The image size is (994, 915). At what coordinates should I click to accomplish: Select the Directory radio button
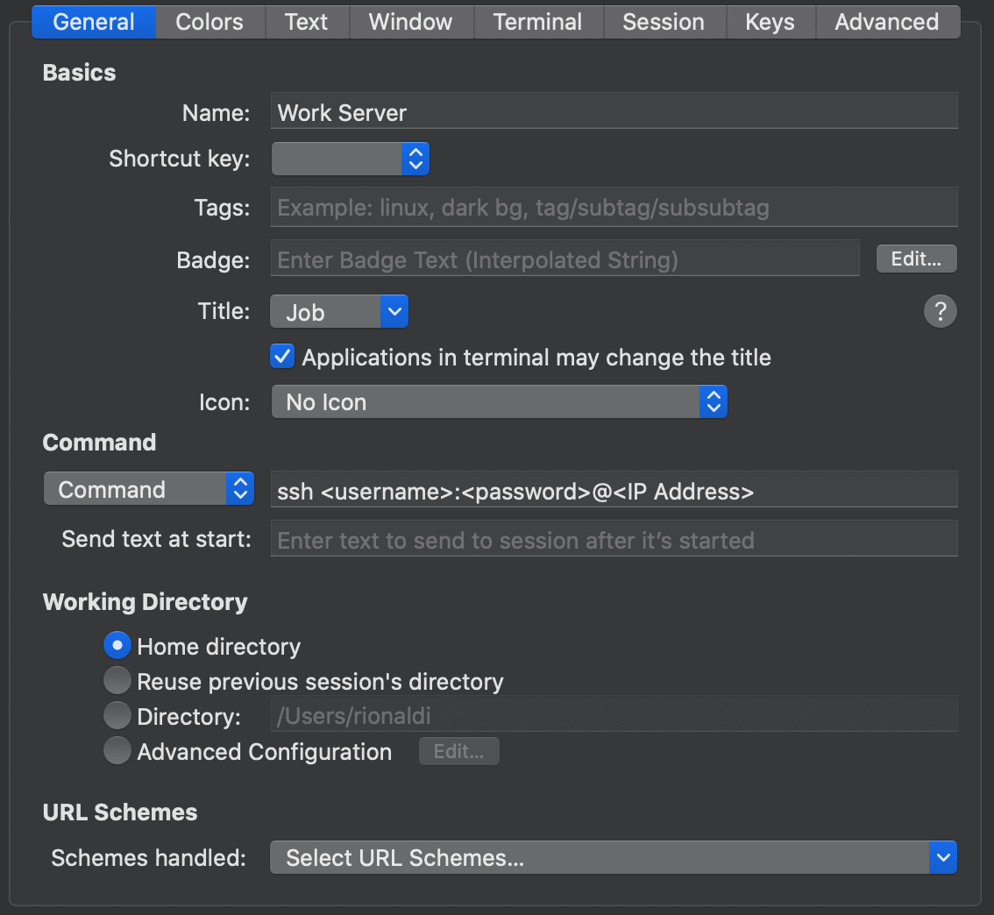[117, 716]
